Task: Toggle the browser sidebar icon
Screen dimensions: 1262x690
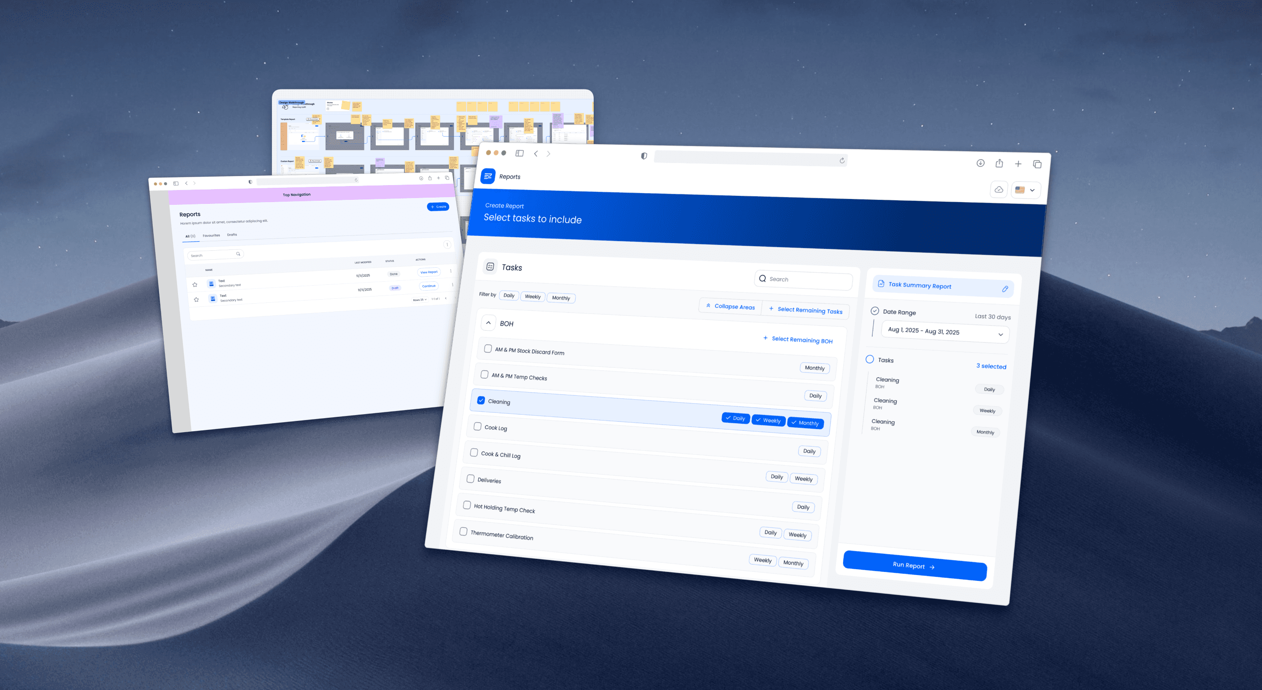Action: [x=519, y=153]
